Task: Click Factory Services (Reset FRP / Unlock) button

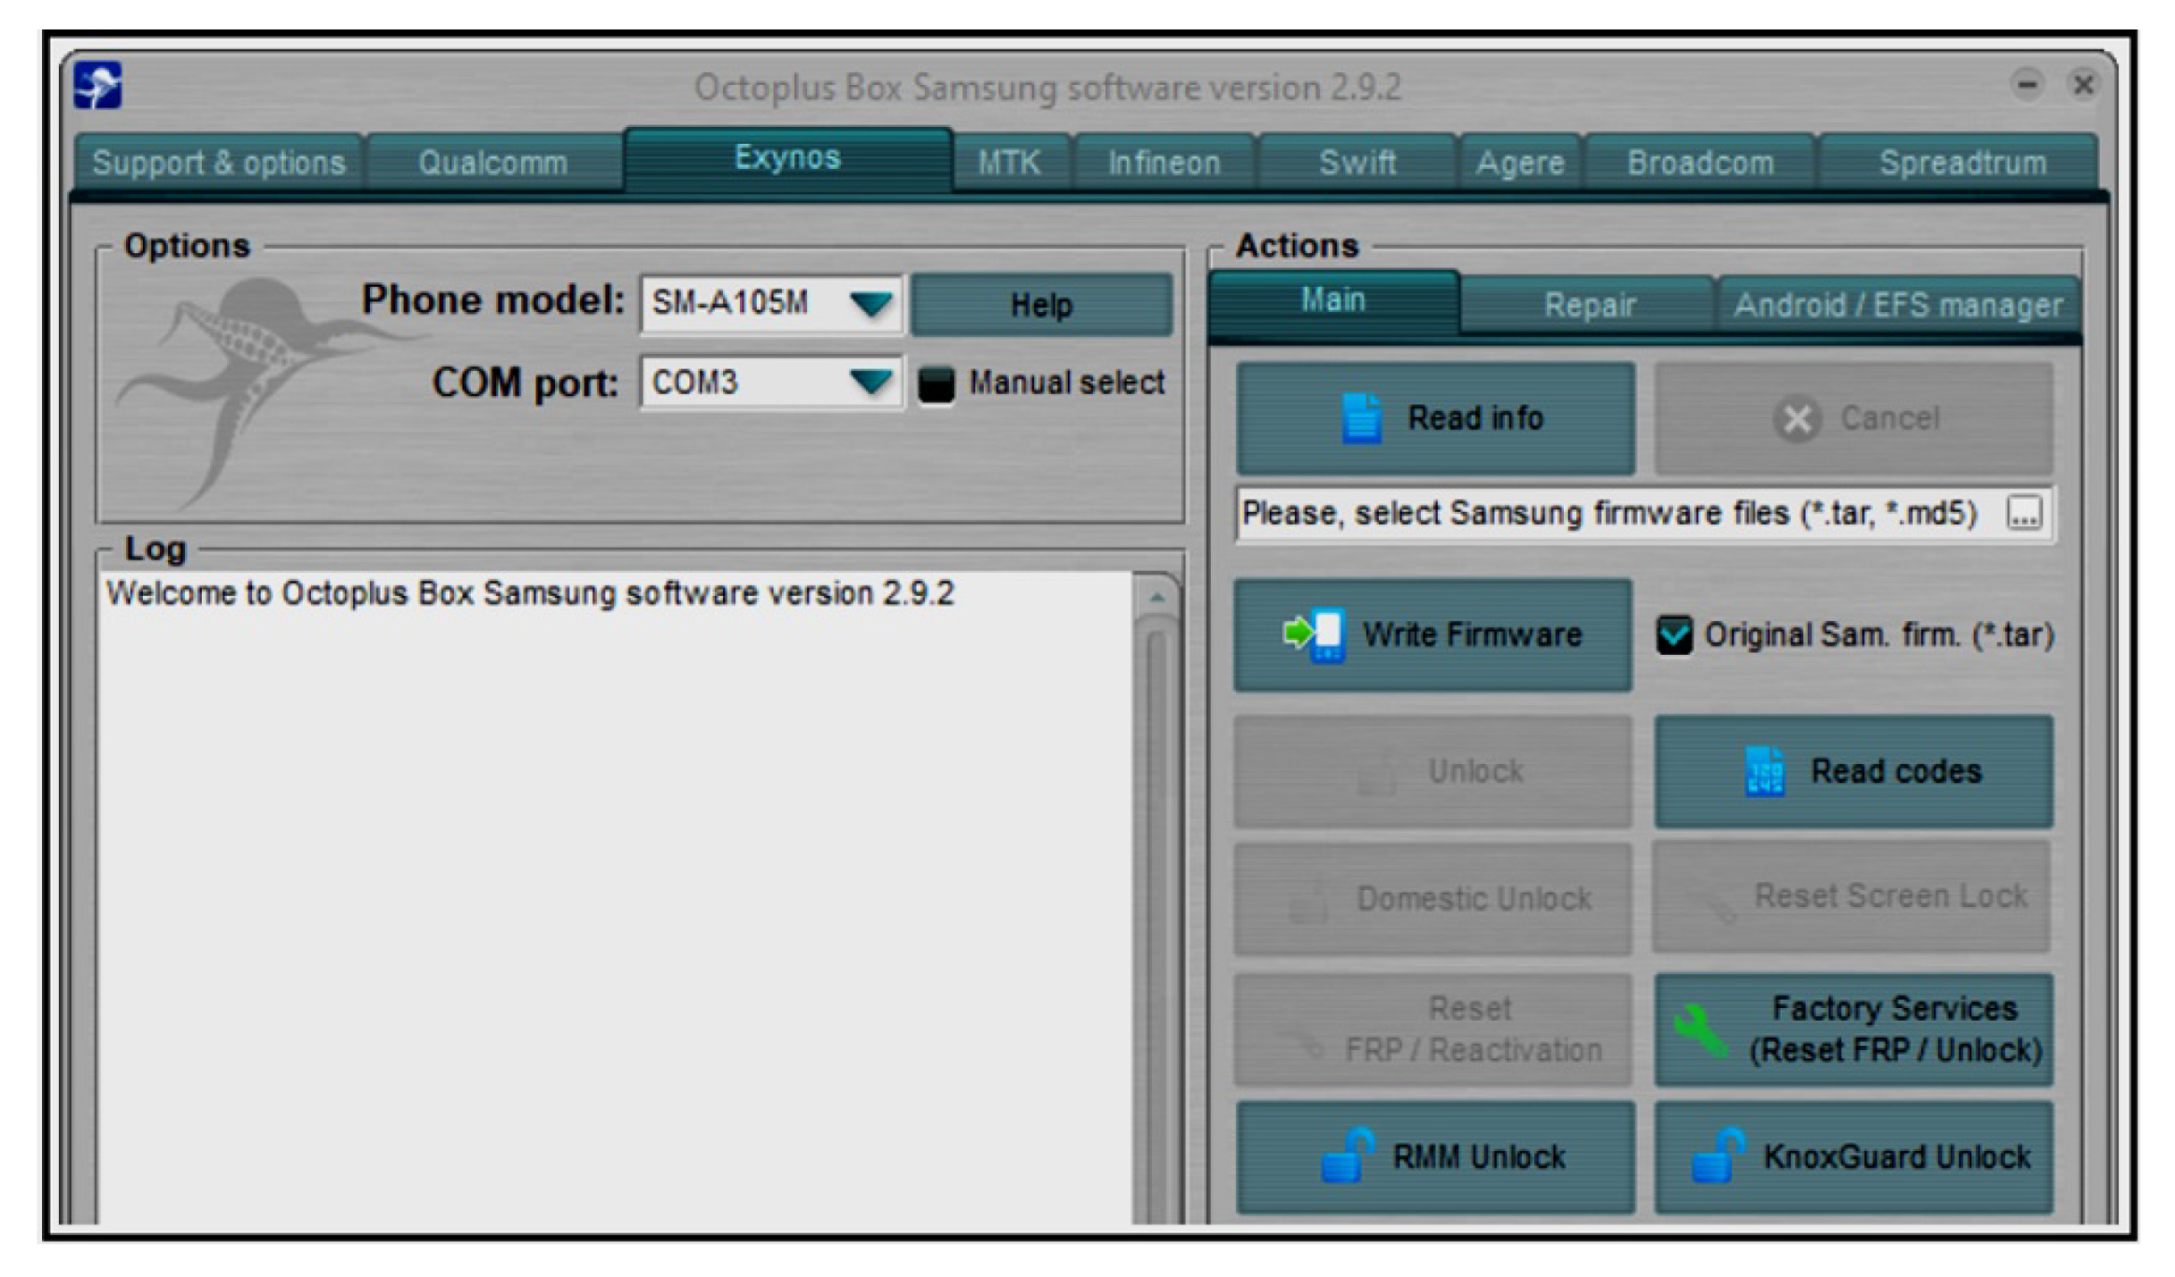Action: click(1855, 1030)
